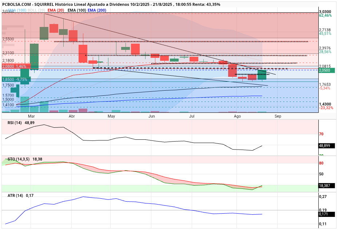Click the 1,7653 price axis label
The width and height of the screenshot is (338, 230).
(x=325, y=84)
